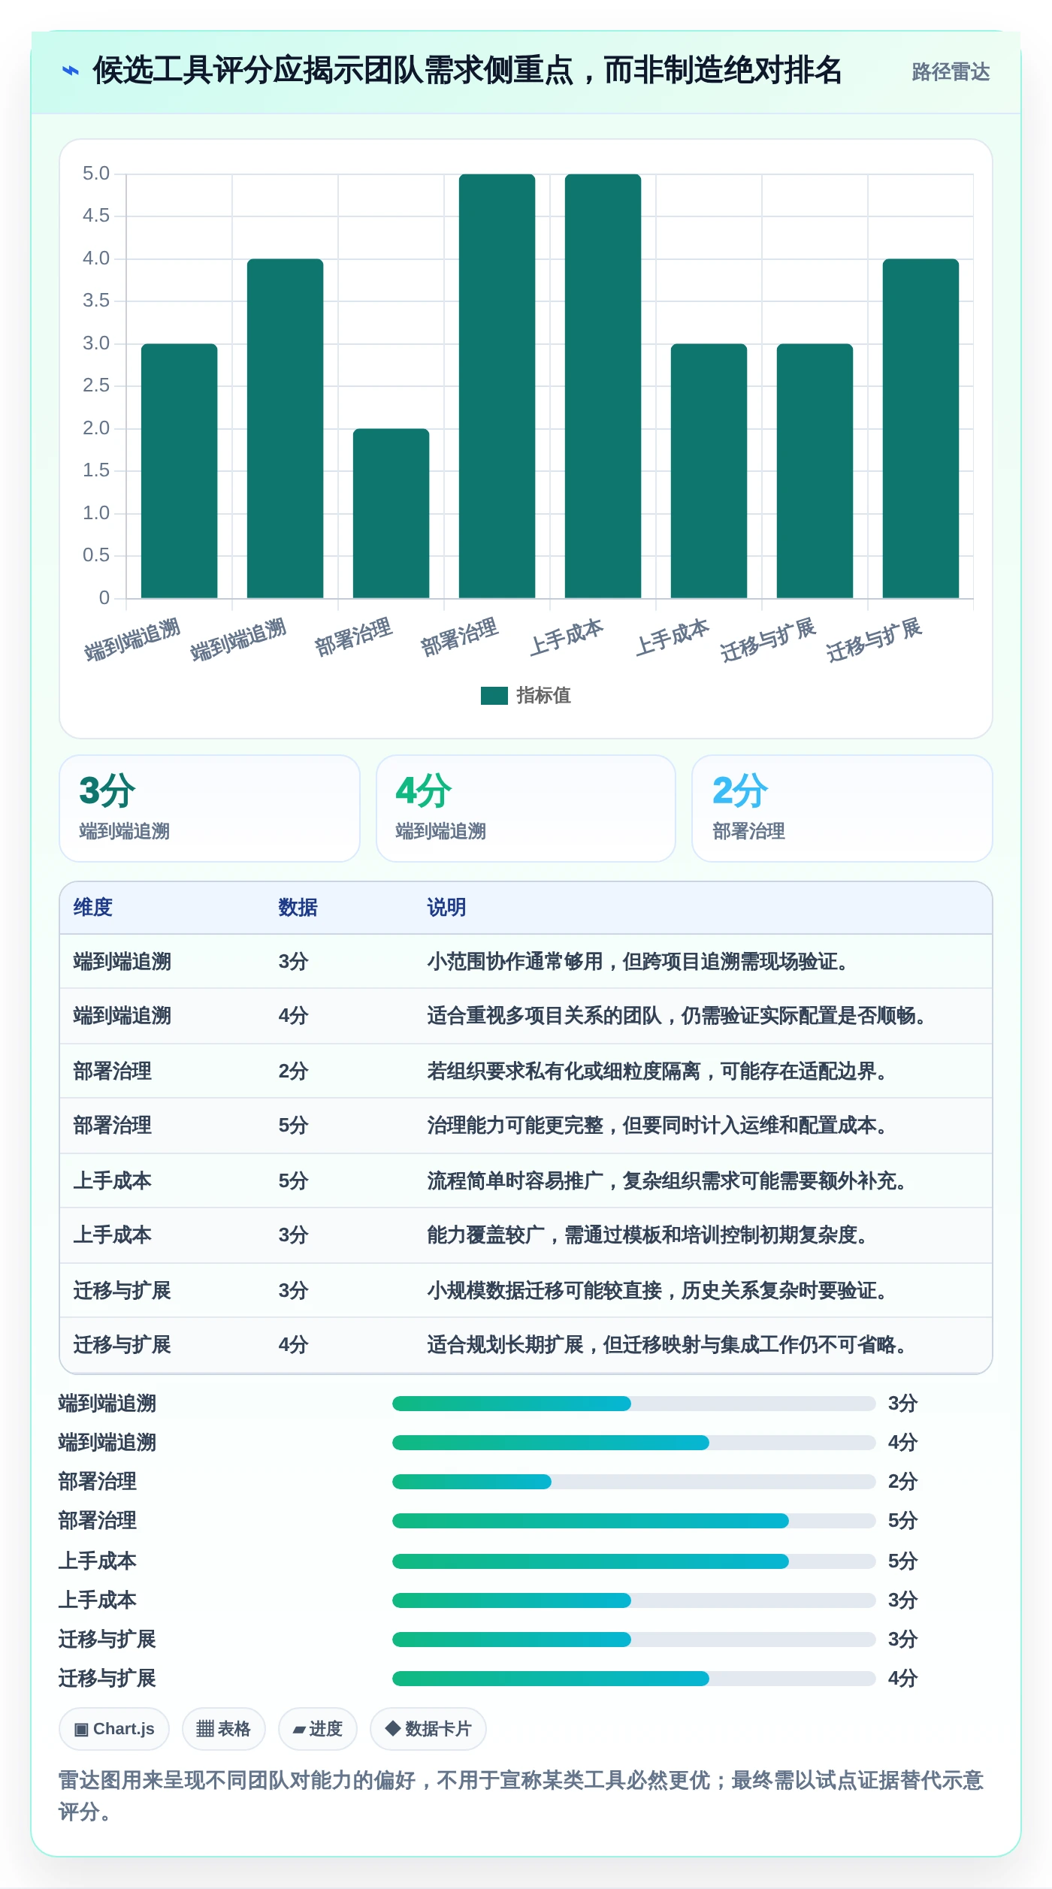
Task: Click the 2分 cell in the 部署治理 table row
Action: click(x=294, y=1071)
